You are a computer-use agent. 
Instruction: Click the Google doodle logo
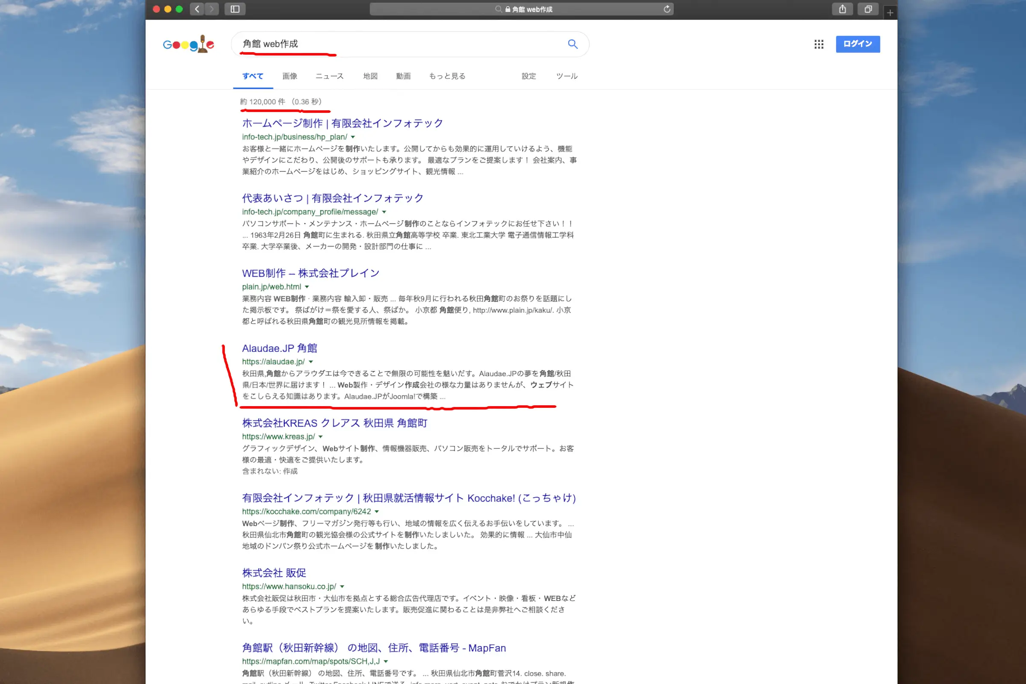(189, 44)
